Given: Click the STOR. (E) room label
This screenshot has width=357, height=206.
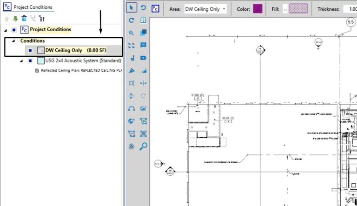Looking at the screenshot, I should pos(198,95).
